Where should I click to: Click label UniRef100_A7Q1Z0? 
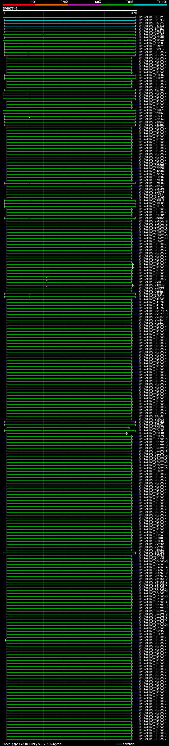click(x=152, y=110)
